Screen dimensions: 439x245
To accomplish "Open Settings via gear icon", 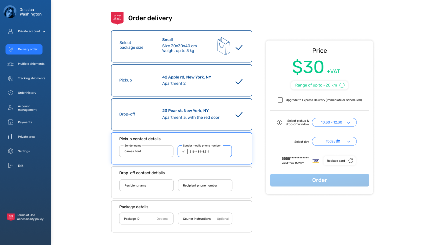I will point(11,151).
